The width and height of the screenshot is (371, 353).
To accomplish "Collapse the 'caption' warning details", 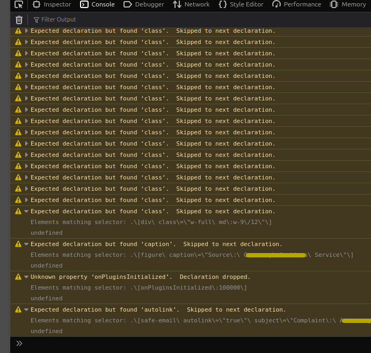I will click(x=26, y=244).
